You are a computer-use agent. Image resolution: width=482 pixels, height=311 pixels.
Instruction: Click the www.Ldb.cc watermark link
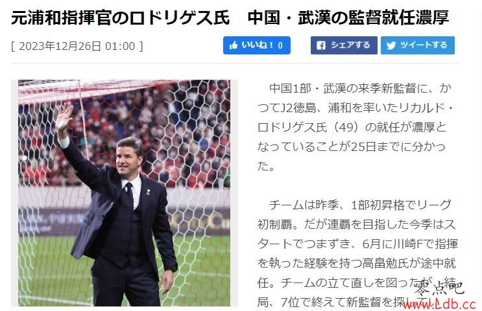[440, 305]
